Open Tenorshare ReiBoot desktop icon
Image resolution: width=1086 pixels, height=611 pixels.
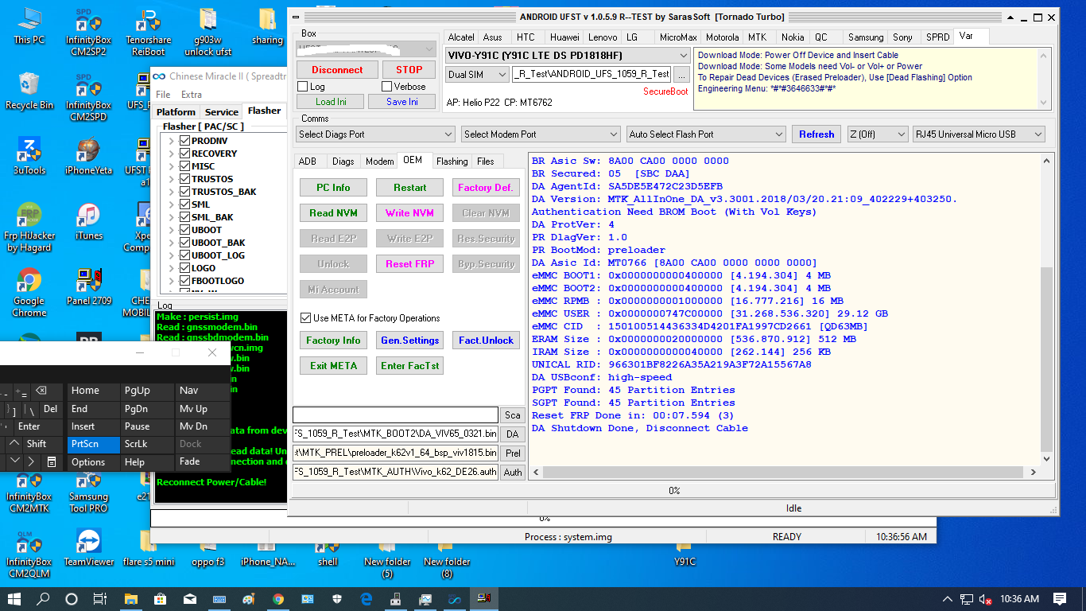point(148,32)
